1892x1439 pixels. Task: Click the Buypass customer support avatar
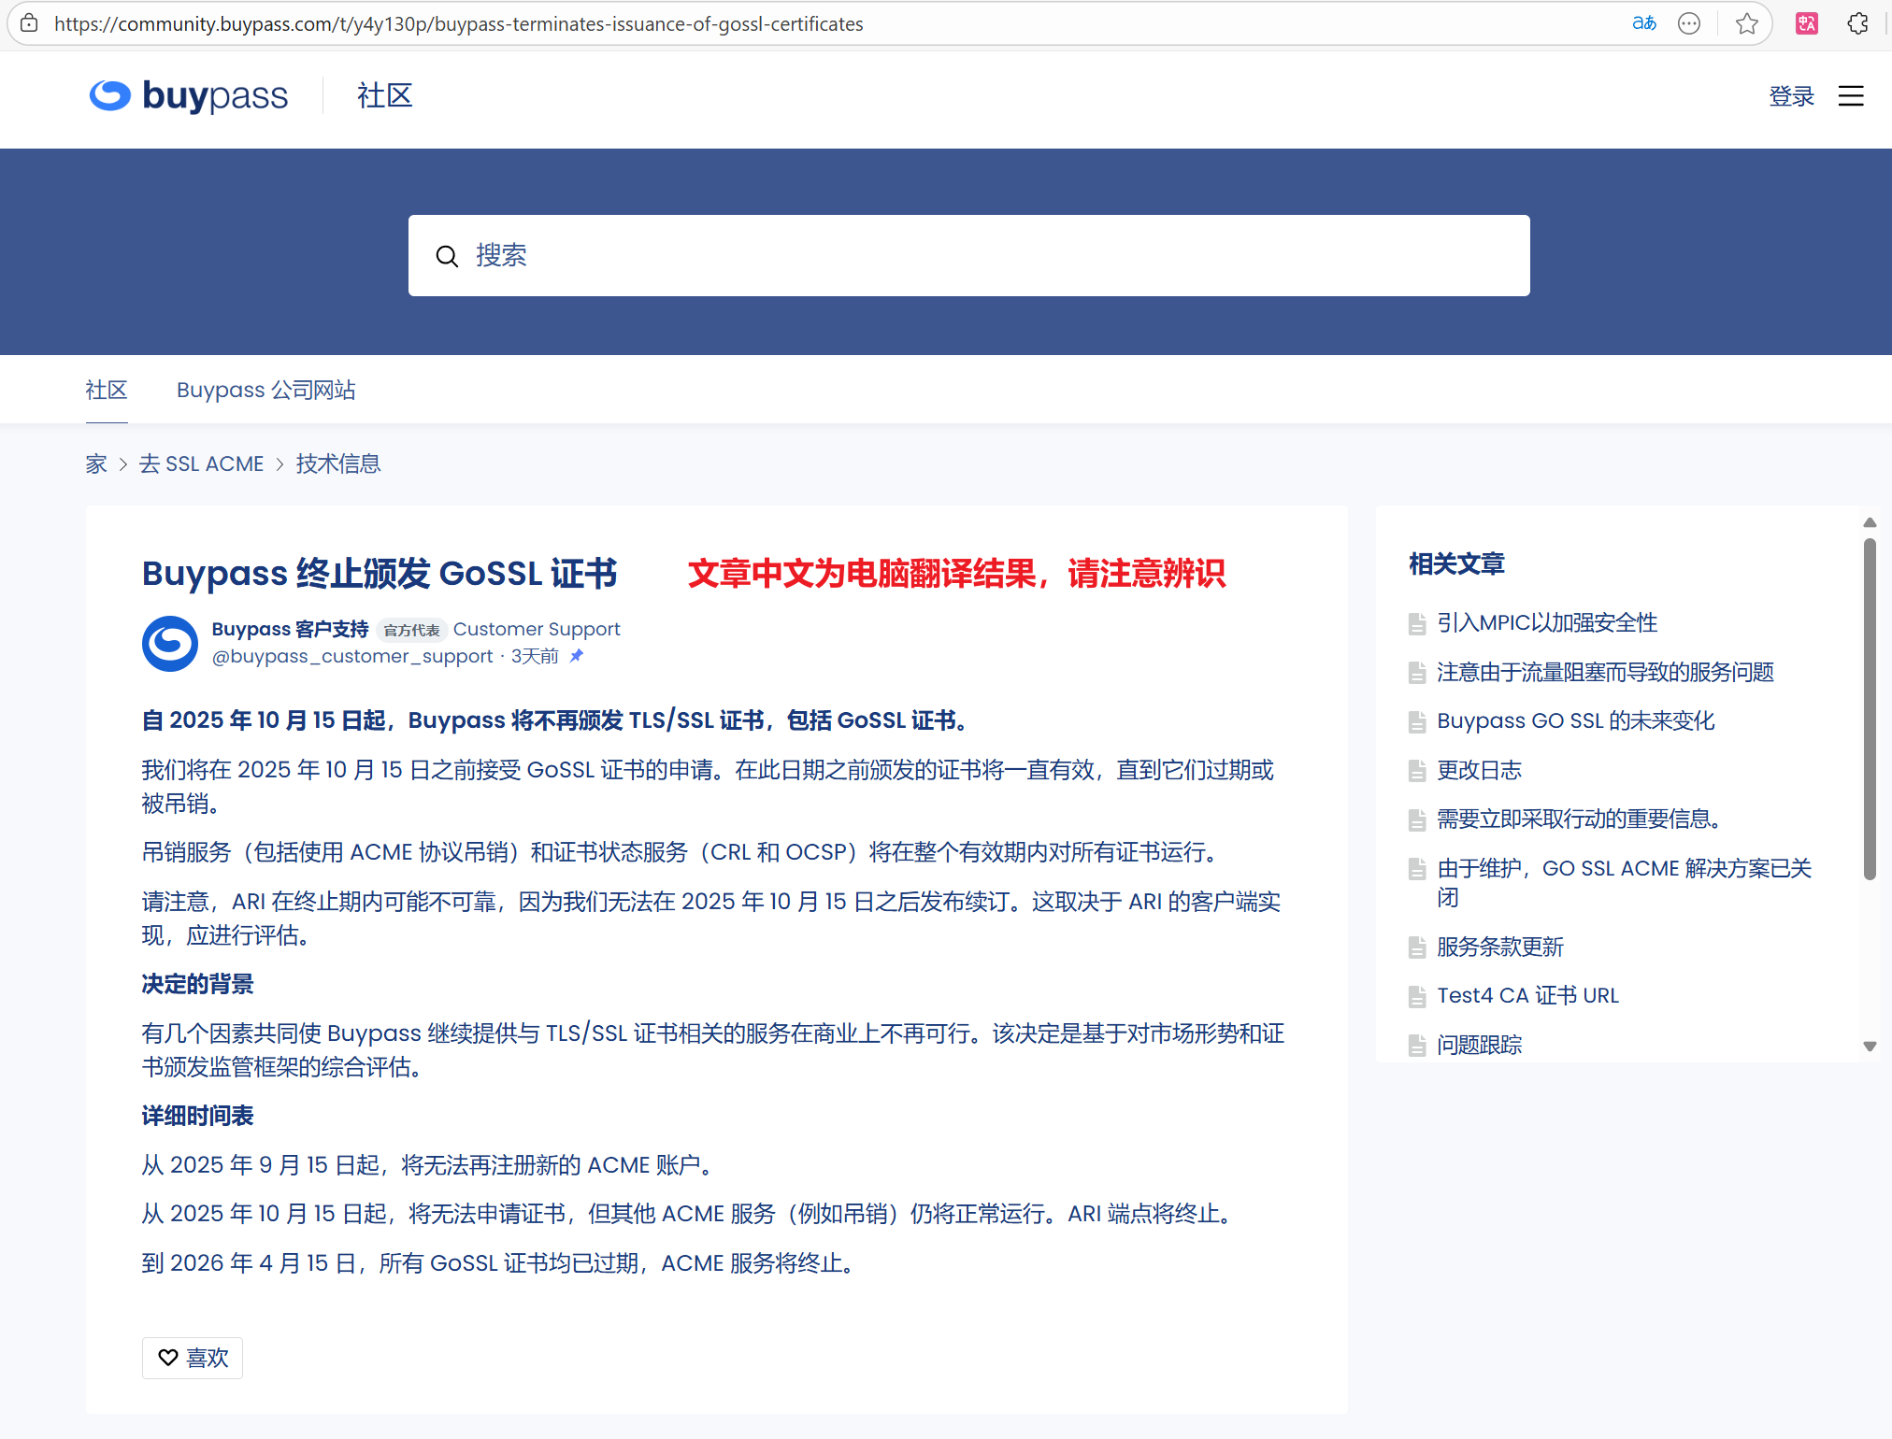(170, 643)
